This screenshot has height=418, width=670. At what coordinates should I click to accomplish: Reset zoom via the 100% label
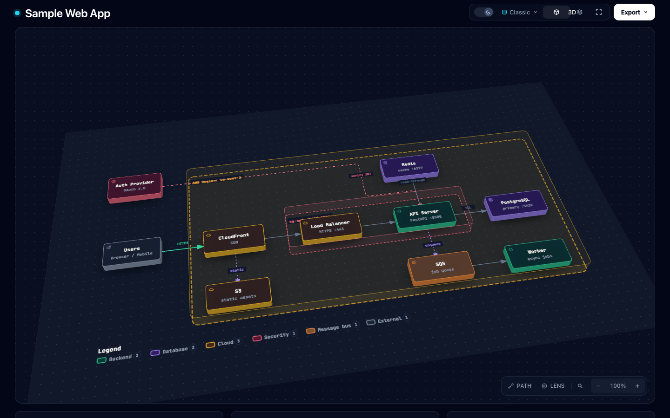(618, 386)
